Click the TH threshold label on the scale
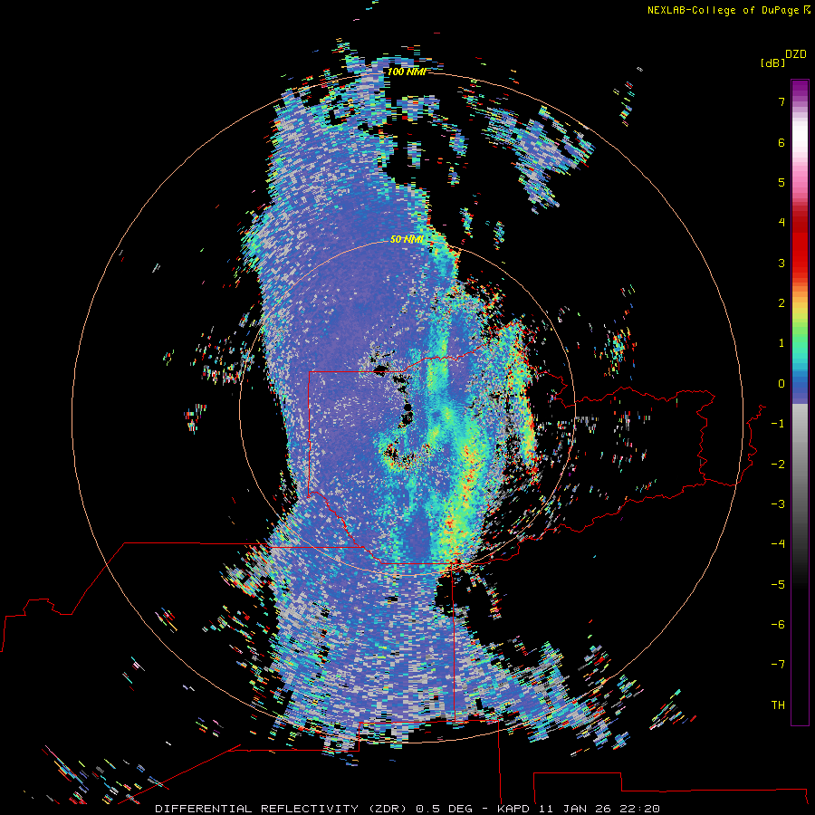The height and width of the screenshot is (815, 815). (778, 705)
